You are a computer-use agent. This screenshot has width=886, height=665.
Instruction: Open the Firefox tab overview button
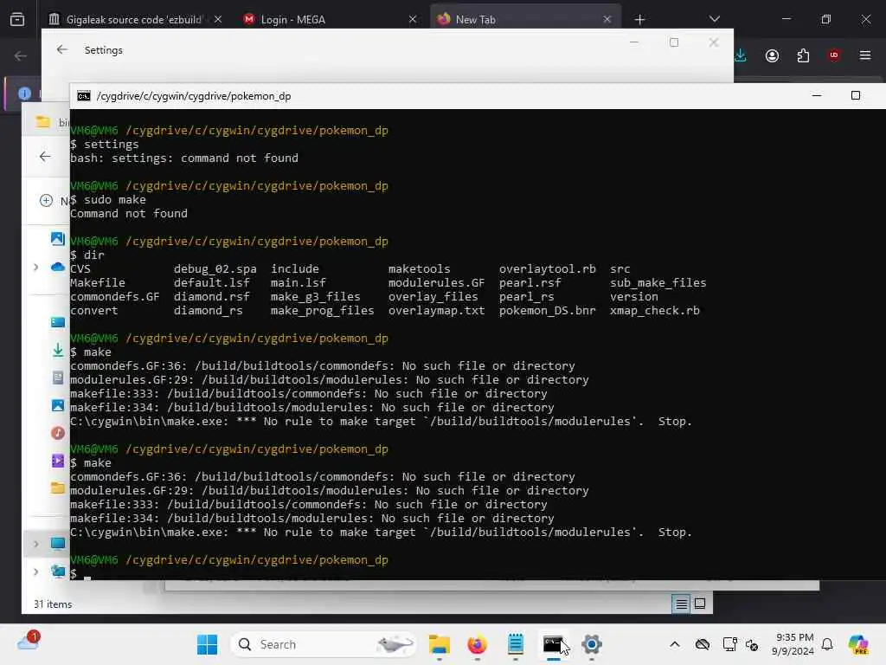[17, 19]
